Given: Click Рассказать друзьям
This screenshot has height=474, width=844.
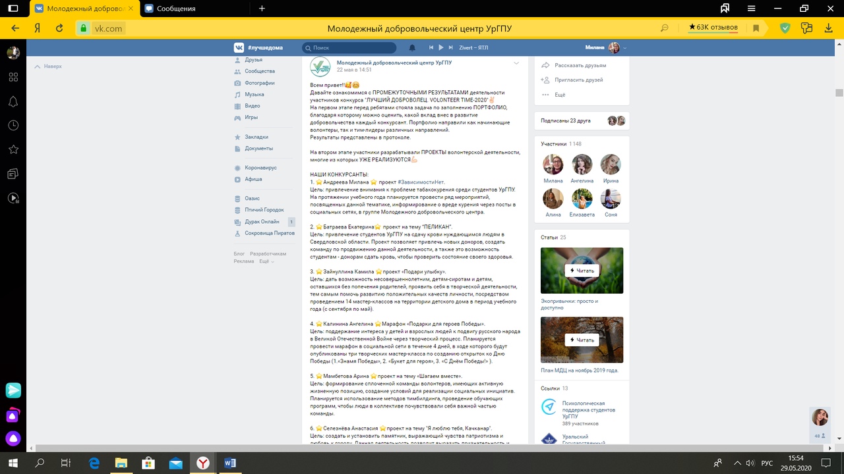Looking at the screenshot, I should 580,65.
